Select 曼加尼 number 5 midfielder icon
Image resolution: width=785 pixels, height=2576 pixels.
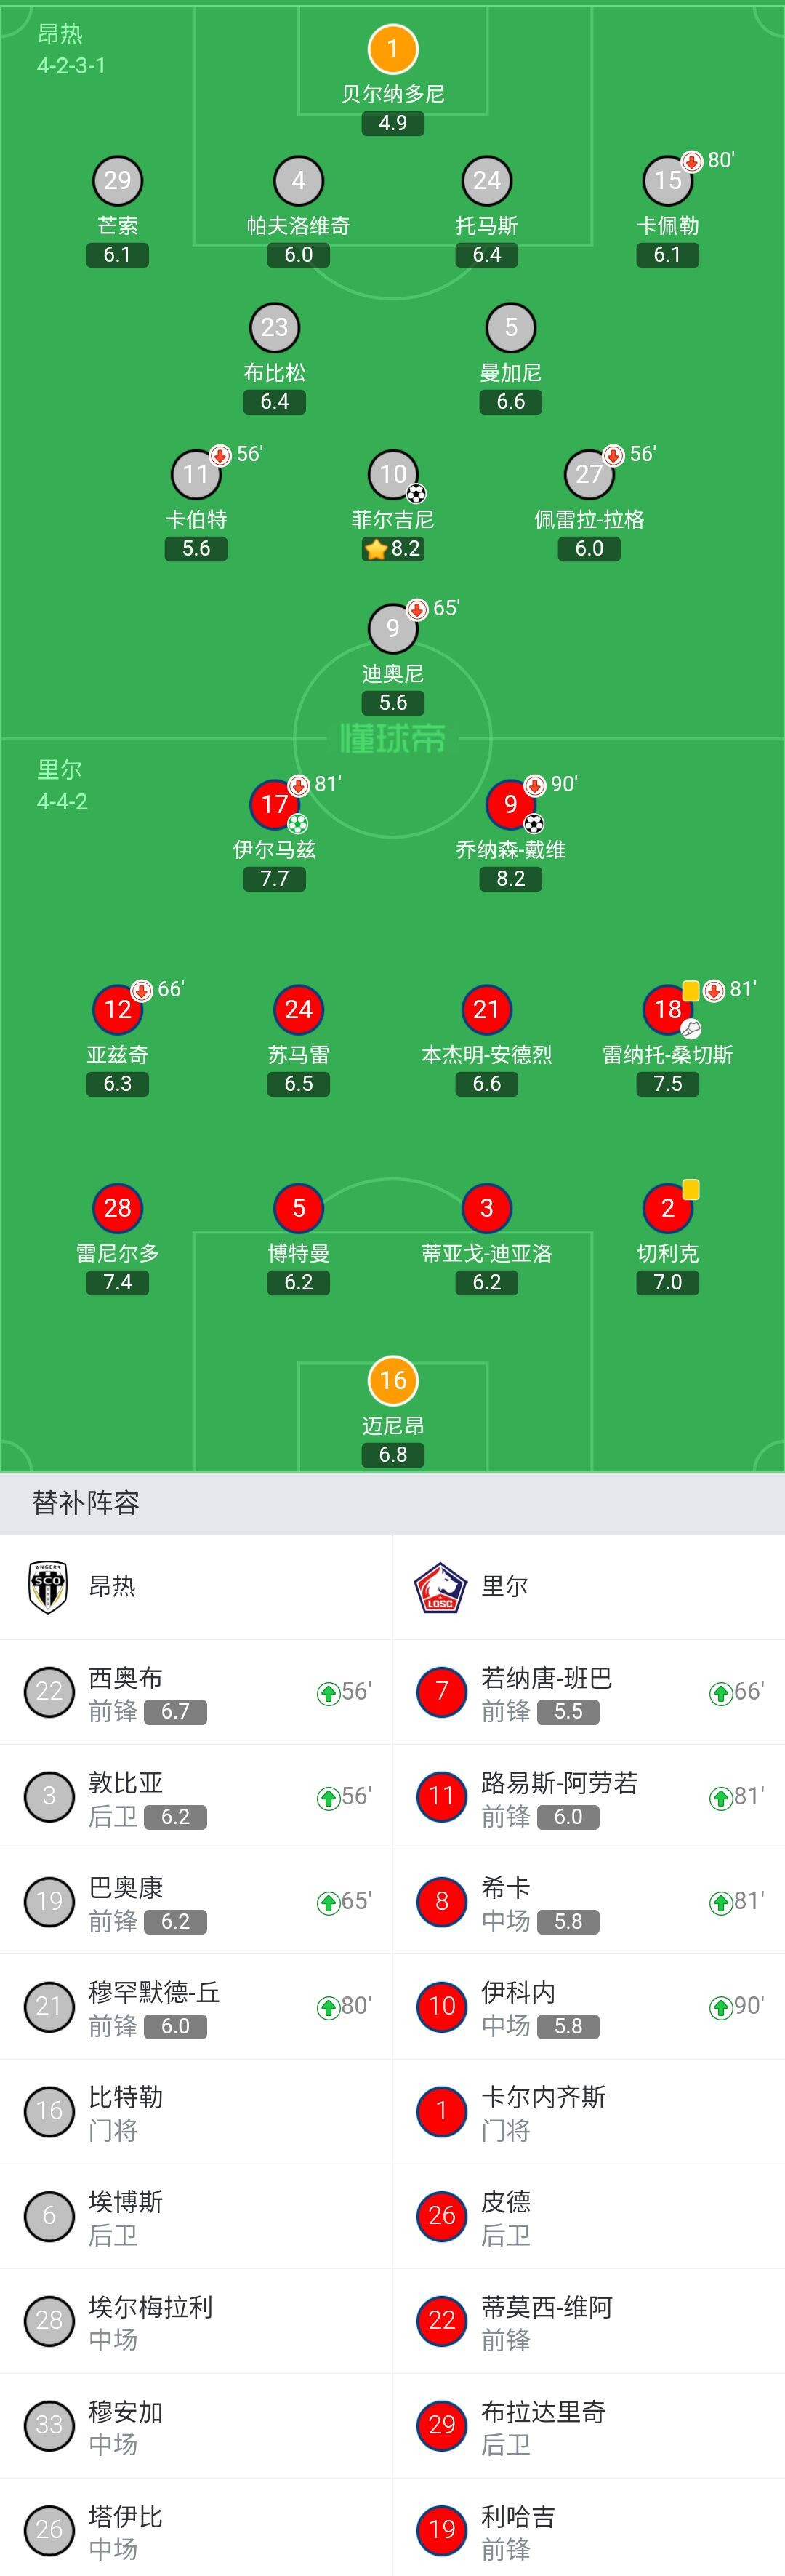coord(510,327)
